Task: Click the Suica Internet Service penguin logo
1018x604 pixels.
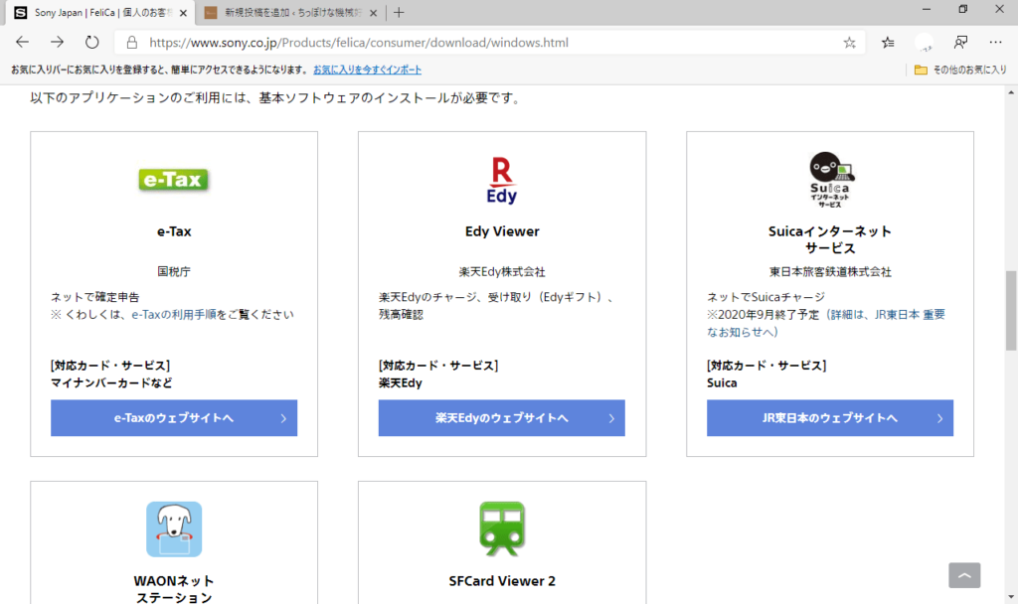Action: pos(830,180)
